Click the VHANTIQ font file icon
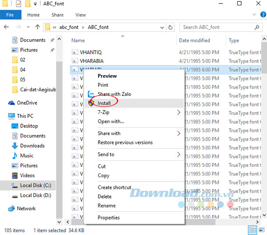This screenshot has width=267, height=235. [x=74, y=52]
